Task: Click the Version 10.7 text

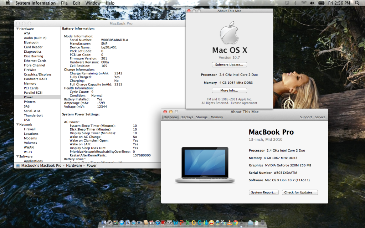Action: point(229,57)
